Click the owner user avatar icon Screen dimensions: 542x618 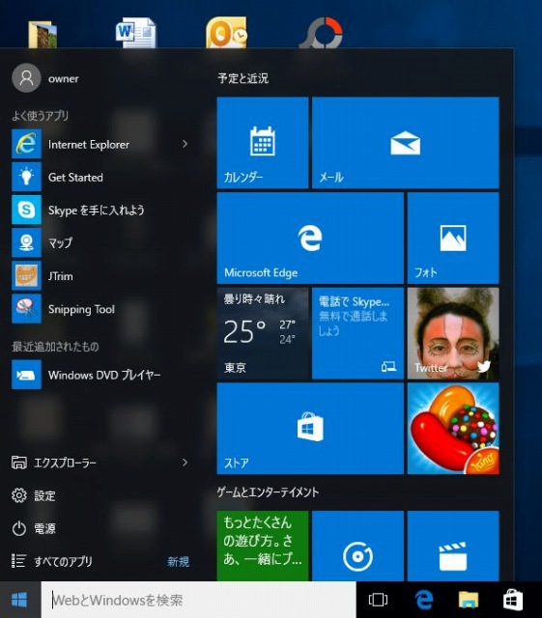tap(26, 78)
